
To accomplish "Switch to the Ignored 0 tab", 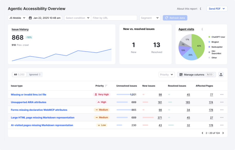I will pyautogui.click(x=35, y=74).
